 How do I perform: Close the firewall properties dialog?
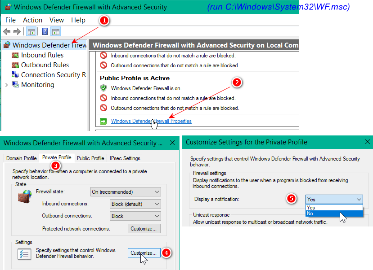[x=172, y=143]
